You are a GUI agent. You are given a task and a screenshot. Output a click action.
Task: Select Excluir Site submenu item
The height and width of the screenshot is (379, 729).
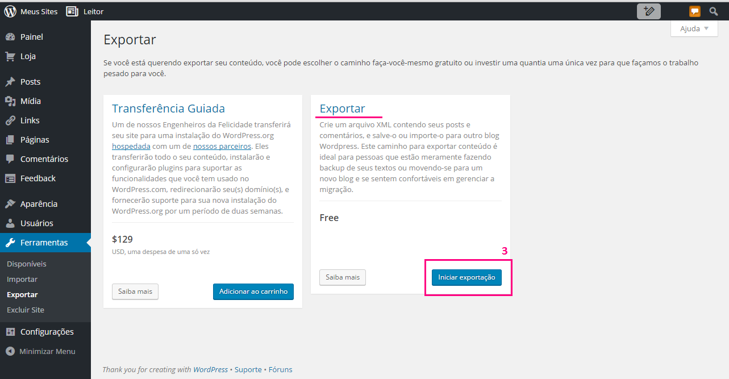click(x=26, y=310)
